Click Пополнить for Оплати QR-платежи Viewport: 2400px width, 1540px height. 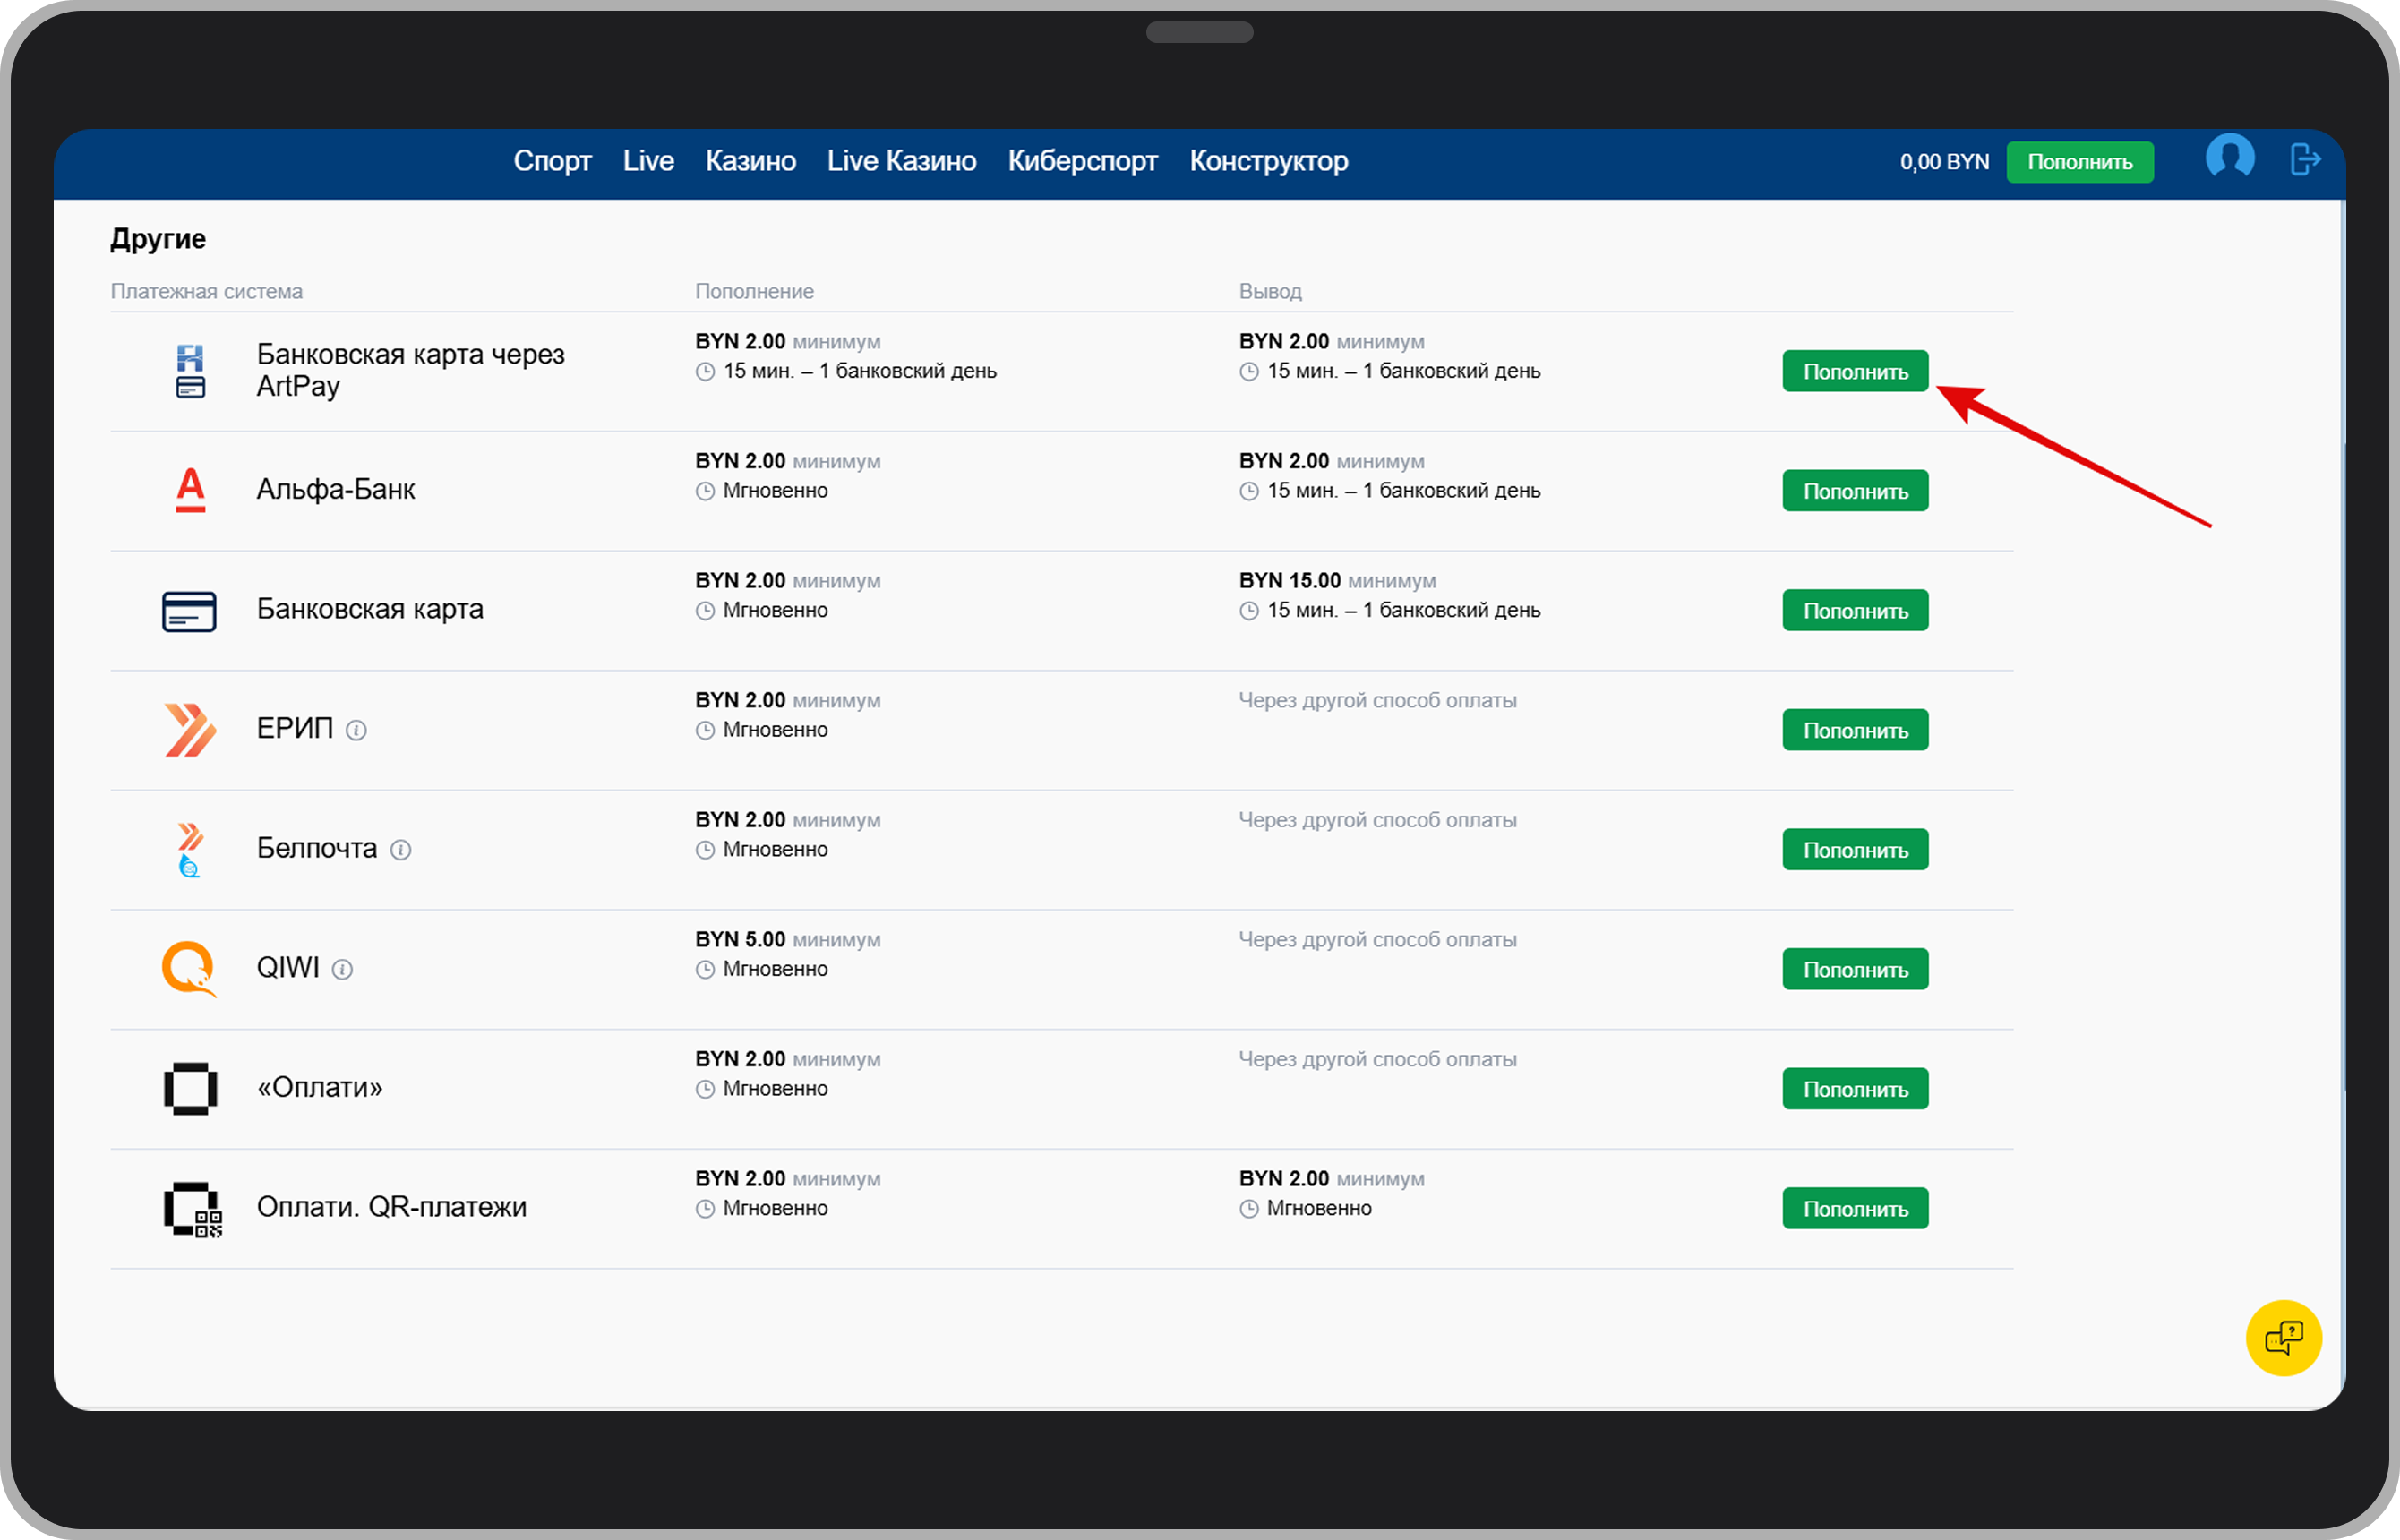1854,1209
